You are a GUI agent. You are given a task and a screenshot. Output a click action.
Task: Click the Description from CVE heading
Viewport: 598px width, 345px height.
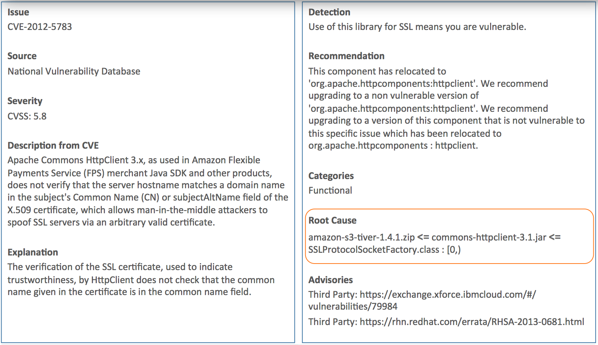[x=53, y=146]
